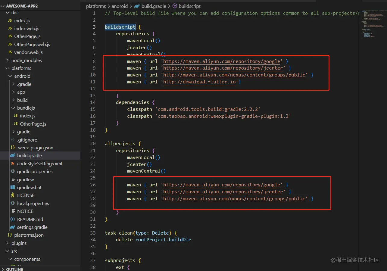Click the android breadcrumb segment
Image resolution: width=387 pixels, height=271 pixels.
120,6
